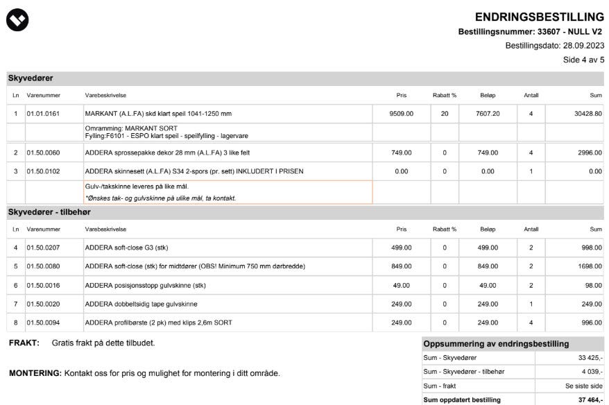The width and height of the screenshot is (609, 405).
Task: Select article number 01.50.0060
Action: tap(43, 153)
